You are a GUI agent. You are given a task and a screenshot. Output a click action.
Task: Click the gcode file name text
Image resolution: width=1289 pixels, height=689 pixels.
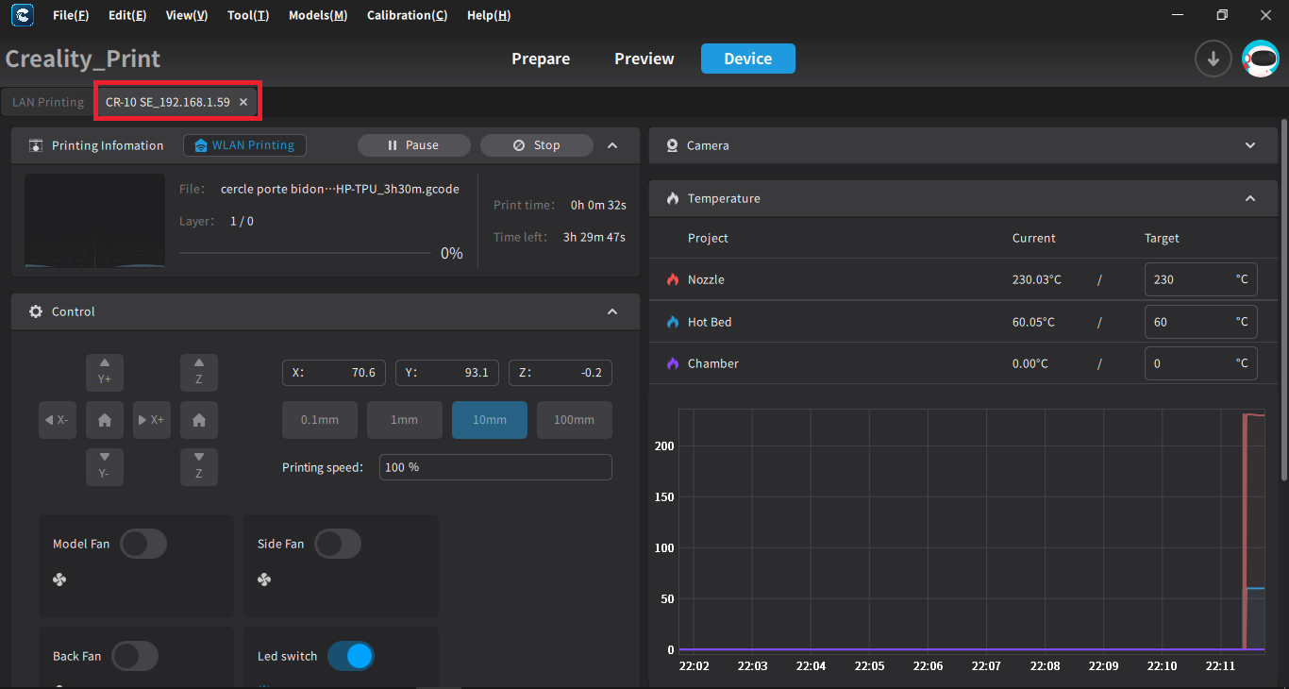click(x=340, y=189)
